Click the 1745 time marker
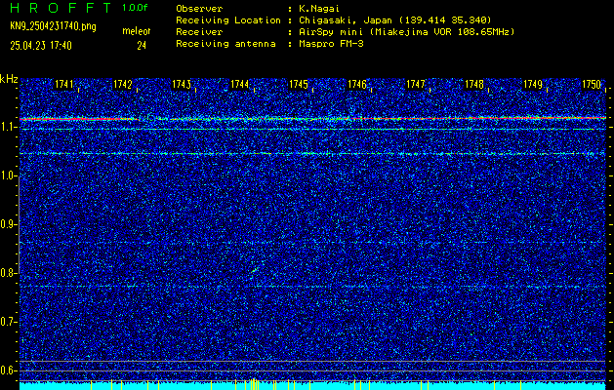 click(x=299, y=84)
